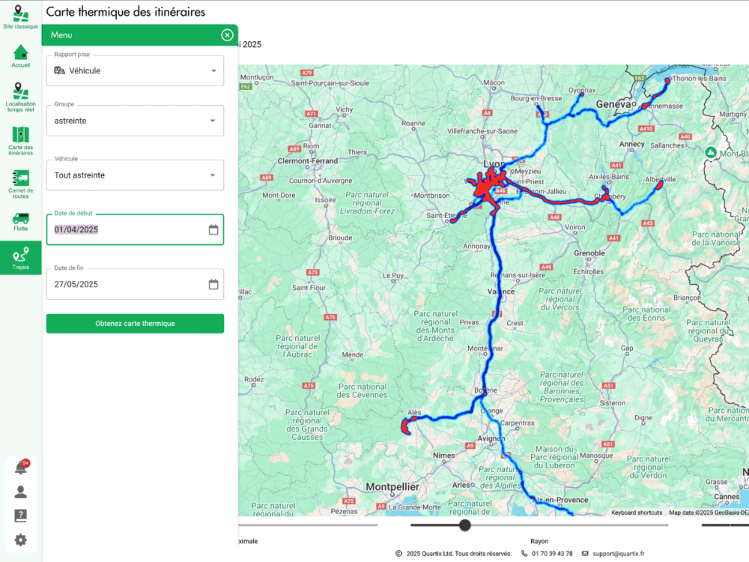Open the Véhicule dropdown set to Tout astreinte
Image resolution: width=749 pixels, height=562 pixels.
click(135, 175)
